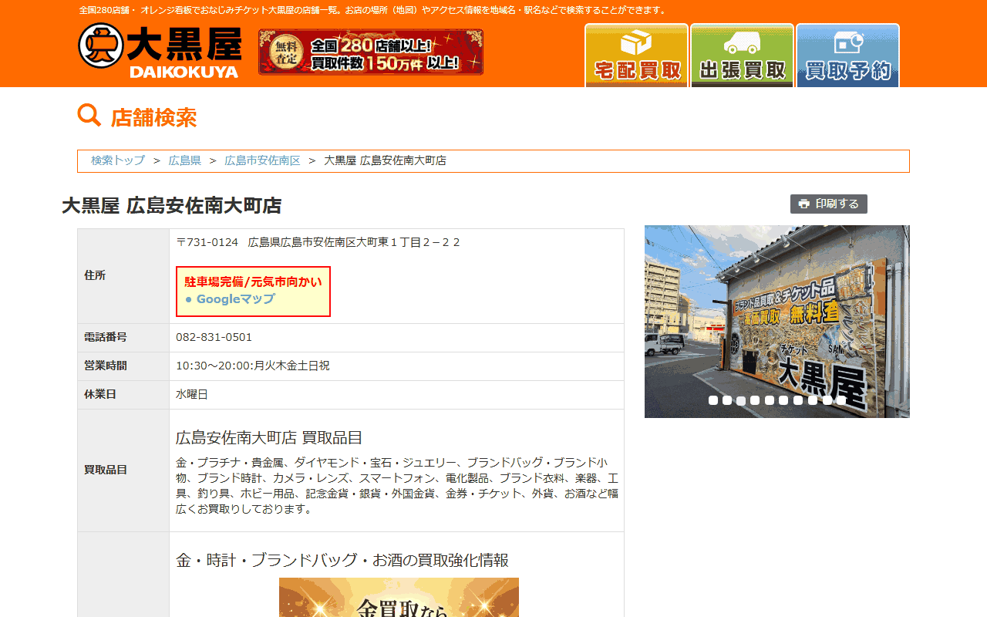Open the 買取予約 reservation icon button

pyautogui.click(x=847, y=55)
